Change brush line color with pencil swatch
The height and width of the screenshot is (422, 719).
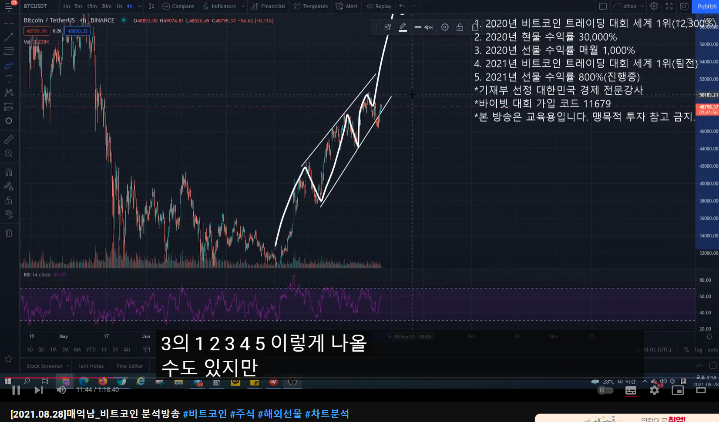pos(403,27)
